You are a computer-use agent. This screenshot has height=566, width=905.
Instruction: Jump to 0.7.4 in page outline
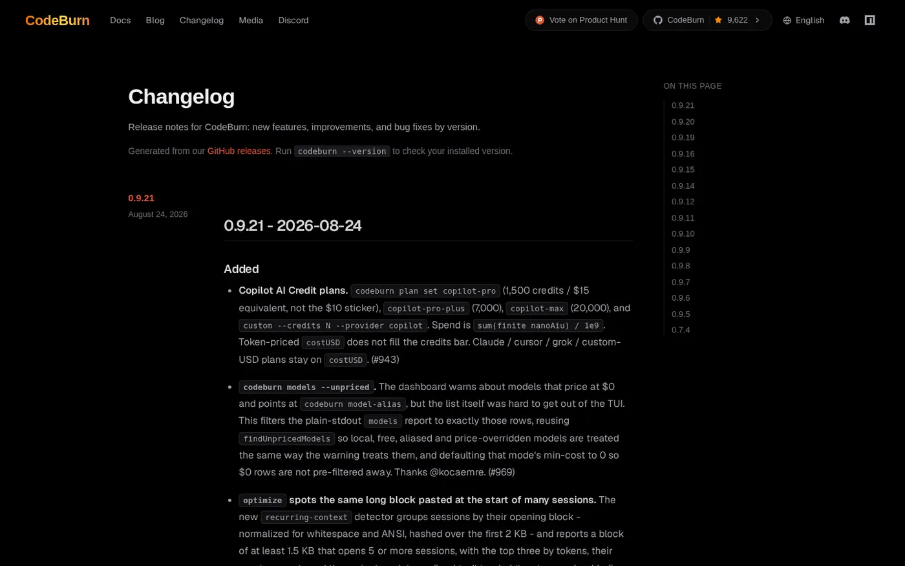click(x=681, y=330)
